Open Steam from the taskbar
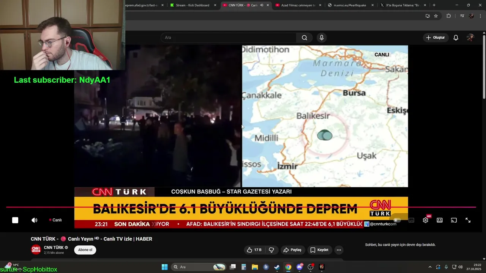Image resolution: width=486 pixels, height=273 pixels. click(x=277, y=267)
